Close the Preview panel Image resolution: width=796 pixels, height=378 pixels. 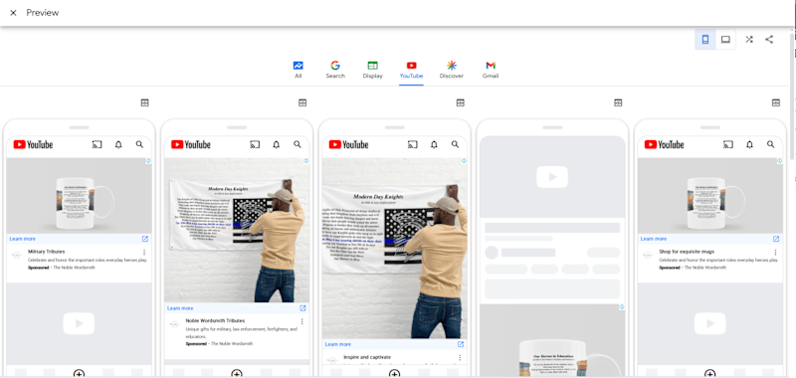click(13, 13)
